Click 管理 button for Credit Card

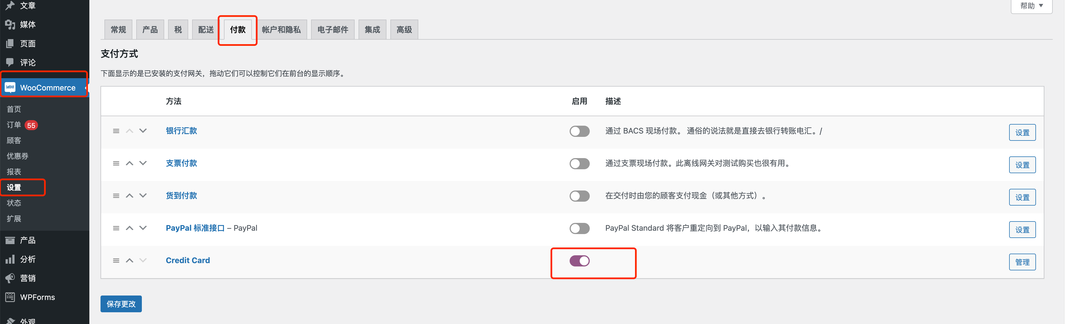(x=1022, y=262)
